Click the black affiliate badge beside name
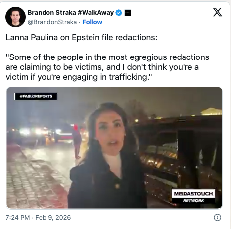Viewport: 231px width, 229px height. point(128,13)
